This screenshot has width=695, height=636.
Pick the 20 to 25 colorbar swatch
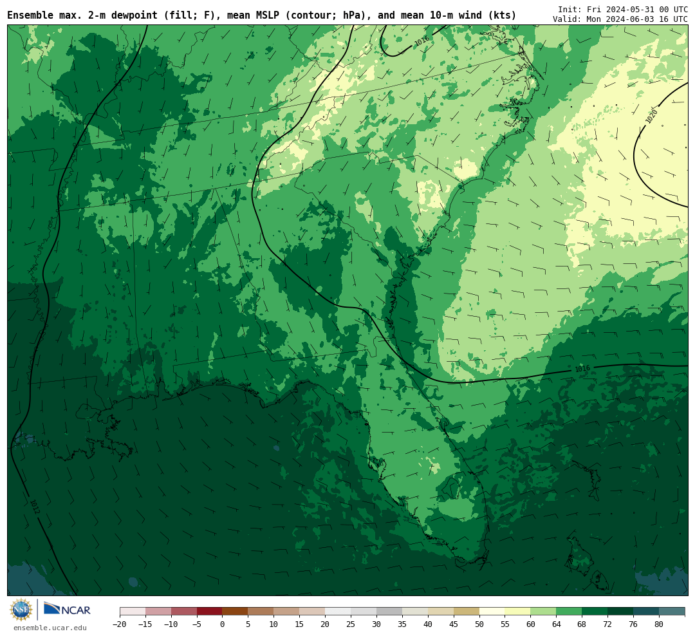coord(338,612)
